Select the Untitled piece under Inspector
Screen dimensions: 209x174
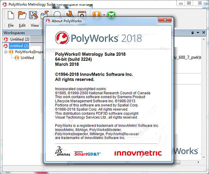coord(27,58)
